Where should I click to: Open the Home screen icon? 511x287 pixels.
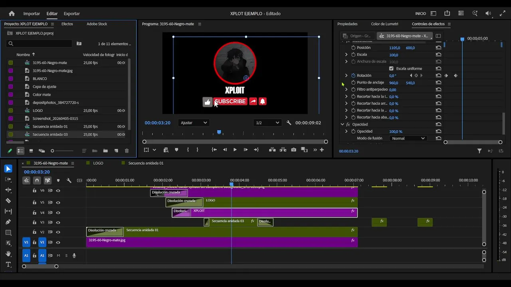click(12, 14)
